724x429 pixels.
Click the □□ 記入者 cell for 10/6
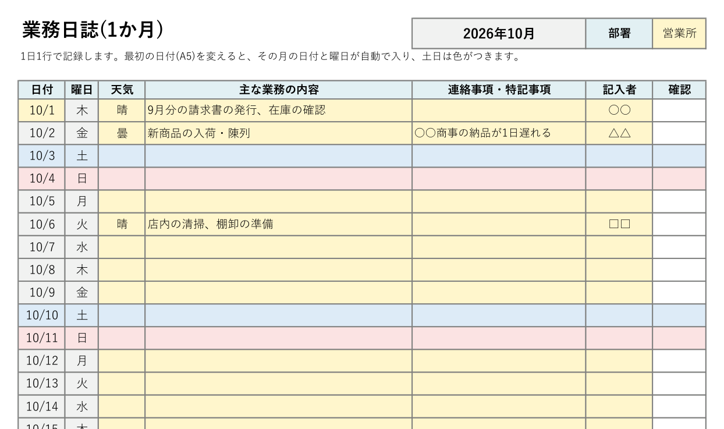pyautogui.click(x=619, y=224)
